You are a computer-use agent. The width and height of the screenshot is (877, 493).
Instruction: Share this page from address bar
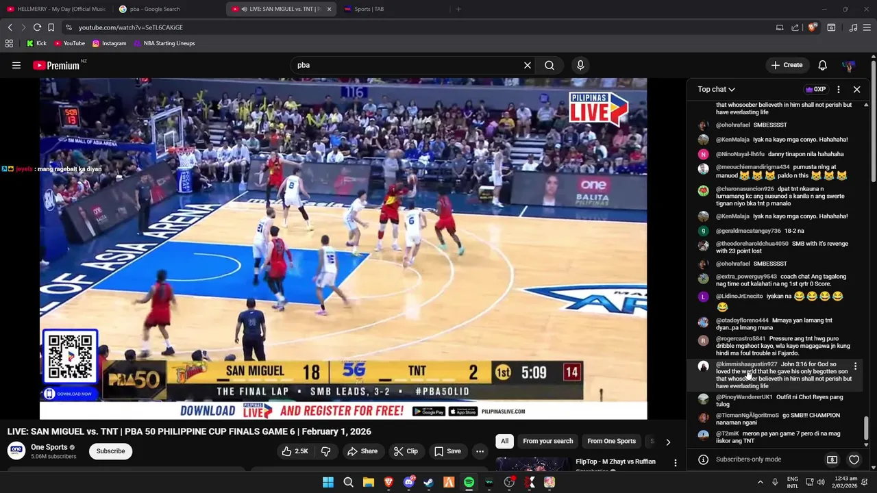coord(795,27)
